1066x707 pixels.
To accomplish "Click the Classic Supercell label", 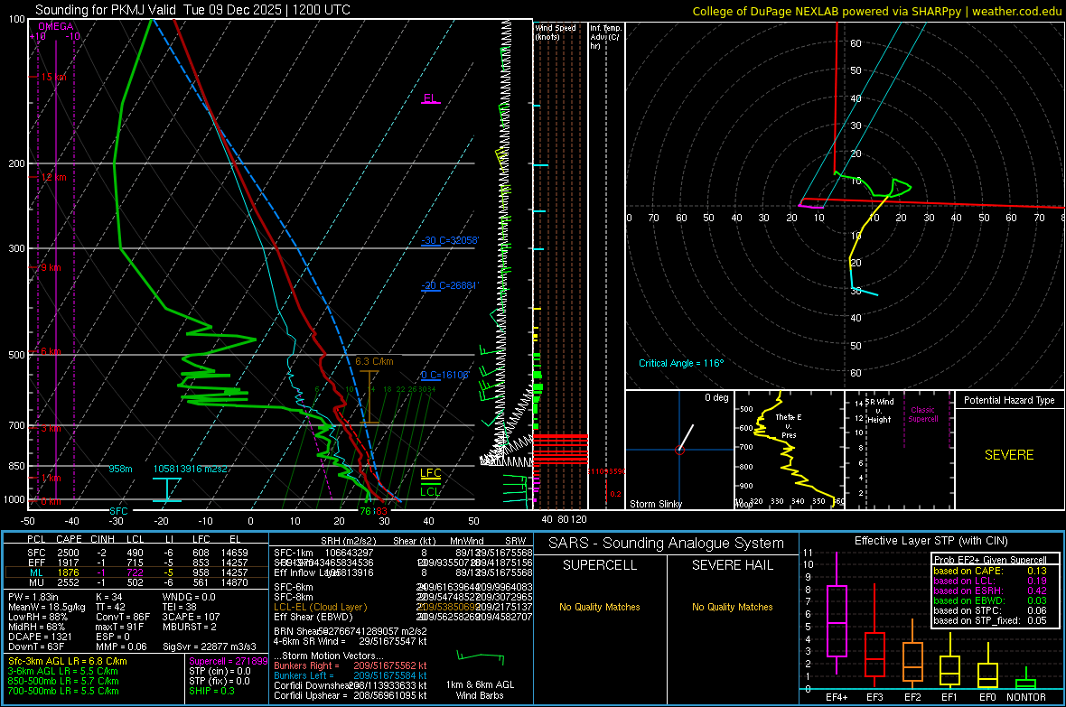I will pyautogui.click(x=923, y=414).
